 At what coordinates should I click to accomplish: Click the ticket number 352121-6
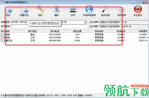(143, 41)
